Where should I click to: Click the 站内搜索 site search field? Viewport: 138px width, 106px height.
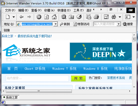pos(37,78)
